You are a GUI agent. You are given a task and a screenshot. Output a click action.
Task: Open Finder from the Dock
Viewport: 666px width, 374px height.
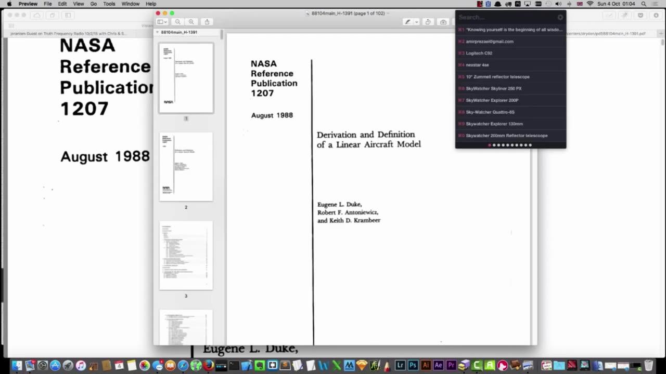[x=17, y=365]
